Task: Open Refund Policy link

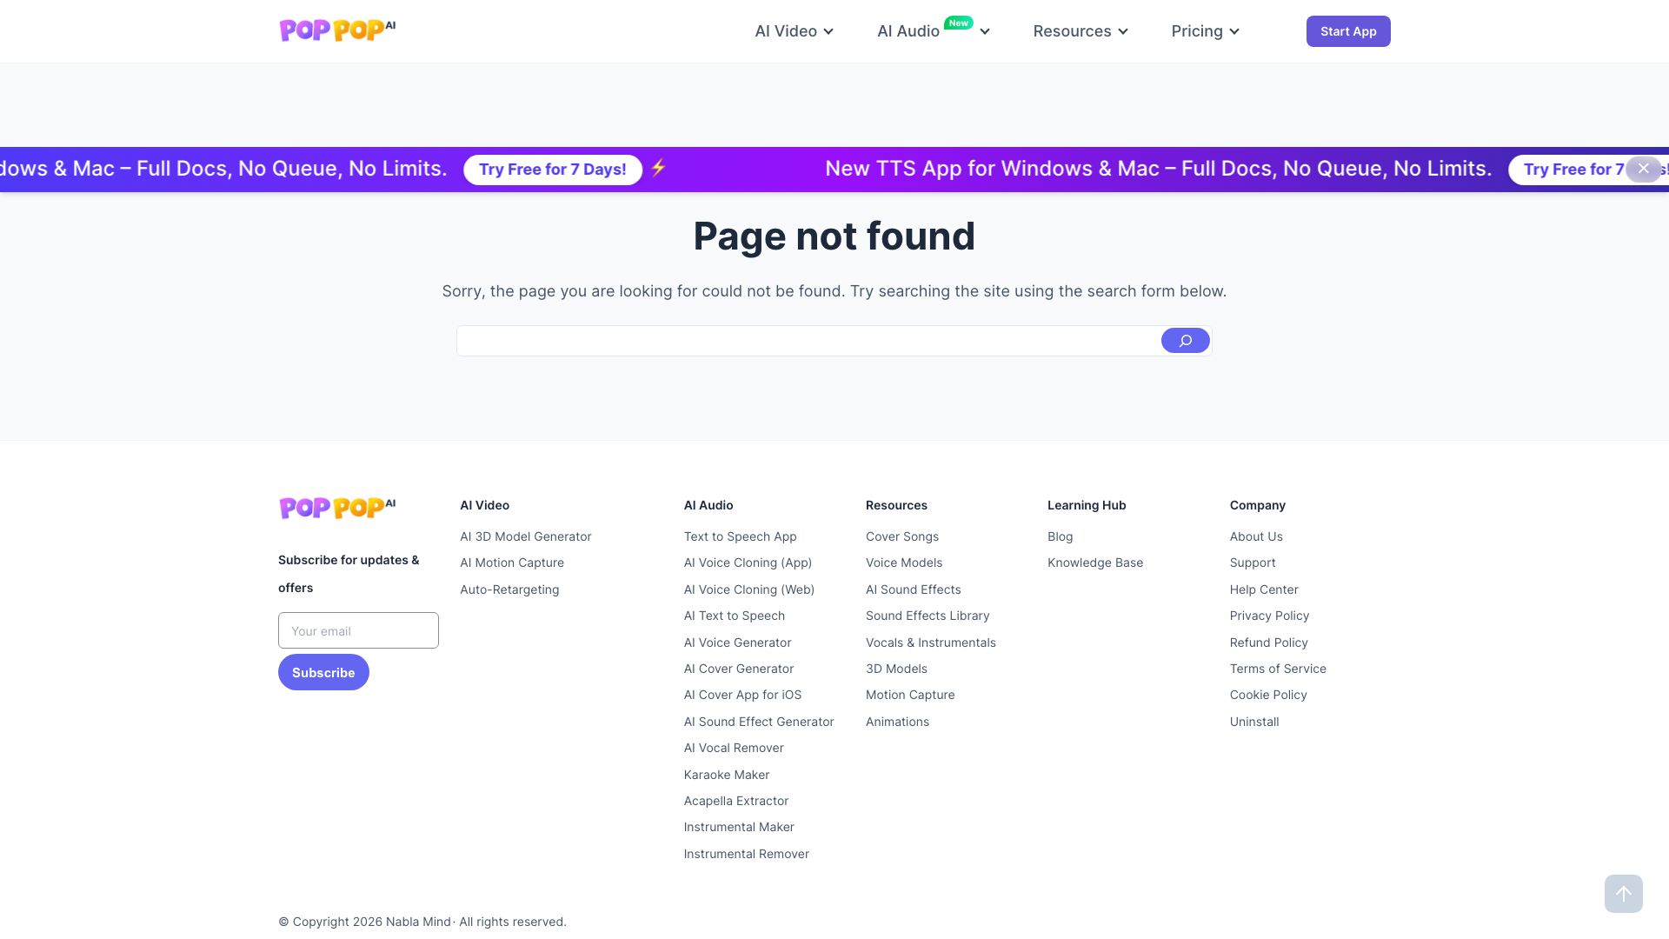Action: [1269, 643]
